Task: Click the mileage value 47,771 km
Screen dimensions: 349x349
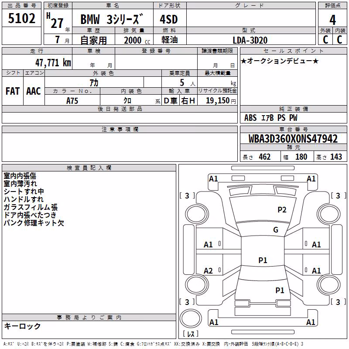Action: tap(53, 63)
